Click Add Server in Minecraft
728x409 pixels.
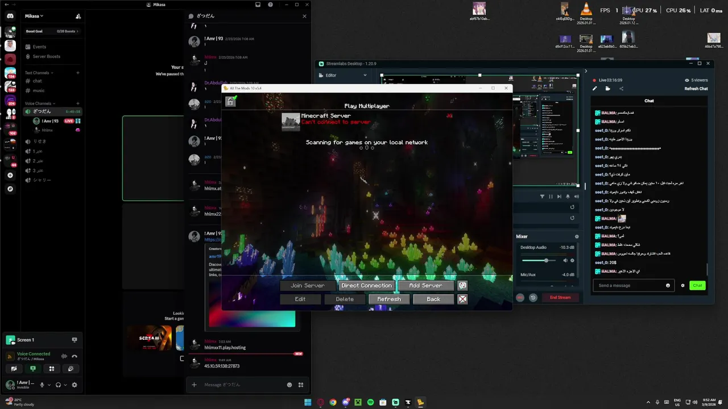[x=425, y=285]
